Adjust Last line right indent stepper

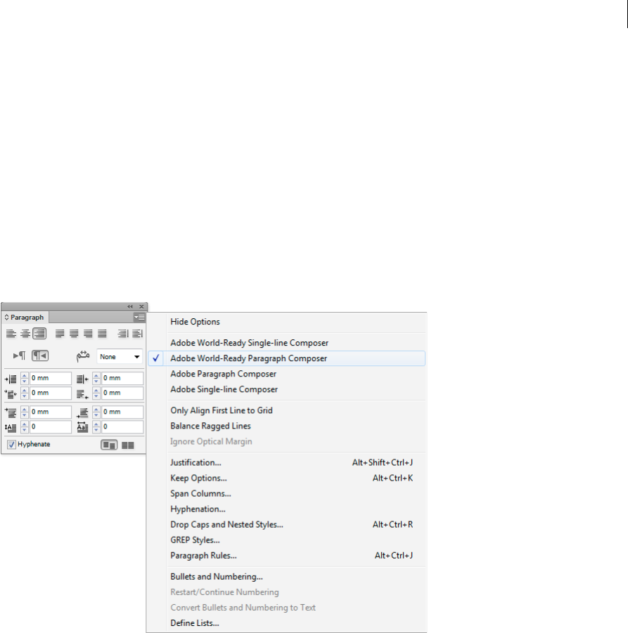[x=96, y=393]
